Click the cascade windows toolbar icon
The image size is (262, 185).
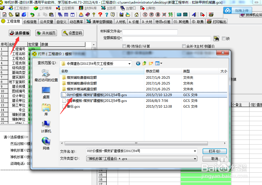(x=60, y=15)
